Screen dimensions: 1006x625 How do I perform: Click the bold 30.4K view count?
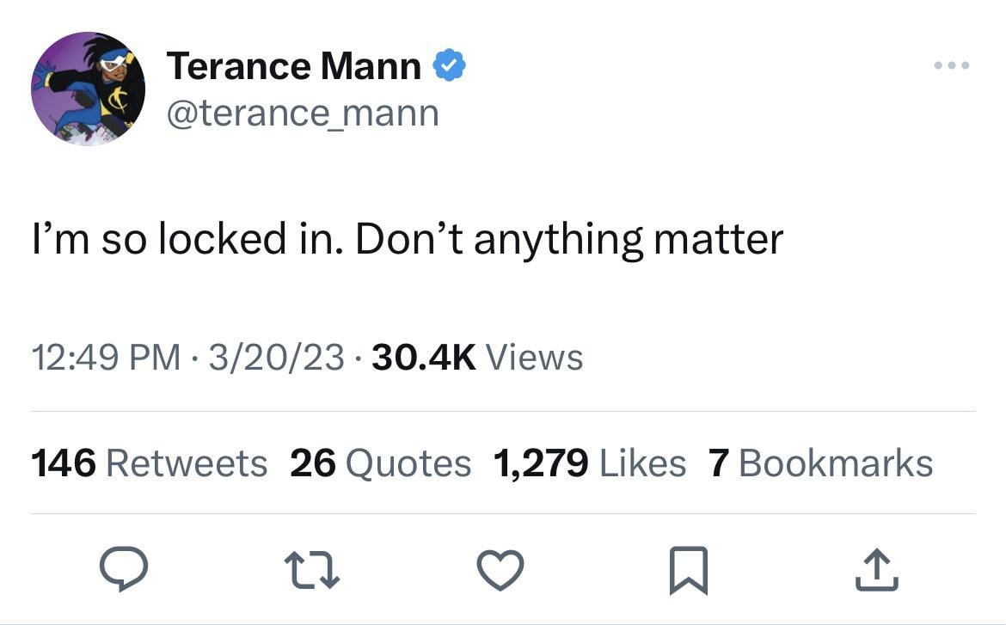423,358
